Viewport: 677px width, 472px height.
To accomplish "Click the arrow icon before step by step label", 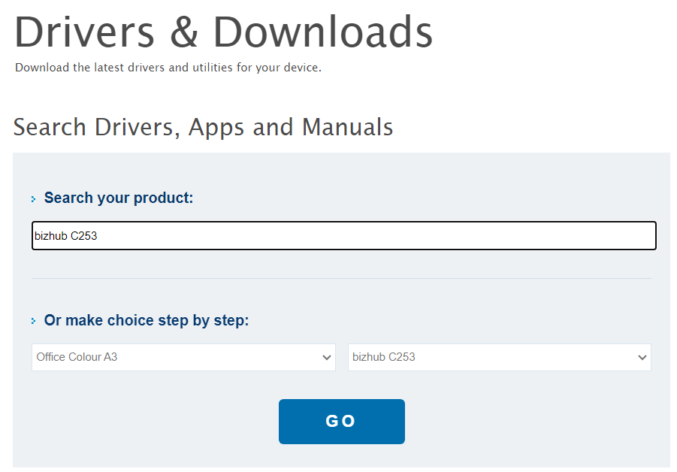I will 34,320.
